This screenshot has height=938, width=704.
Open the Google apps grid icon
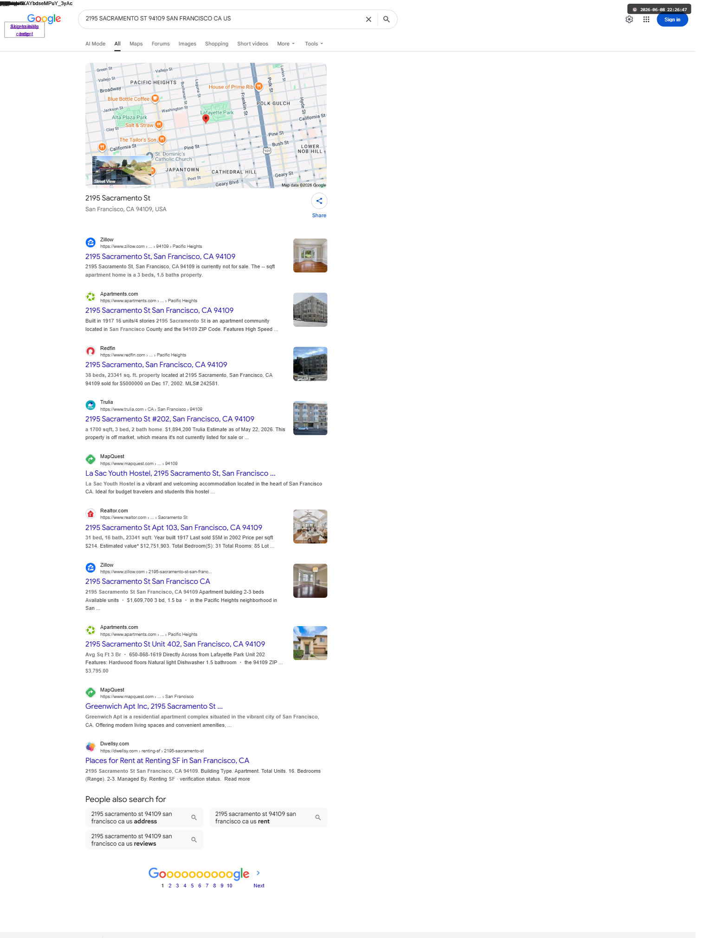pyautogui.click(x=646, y=19)
